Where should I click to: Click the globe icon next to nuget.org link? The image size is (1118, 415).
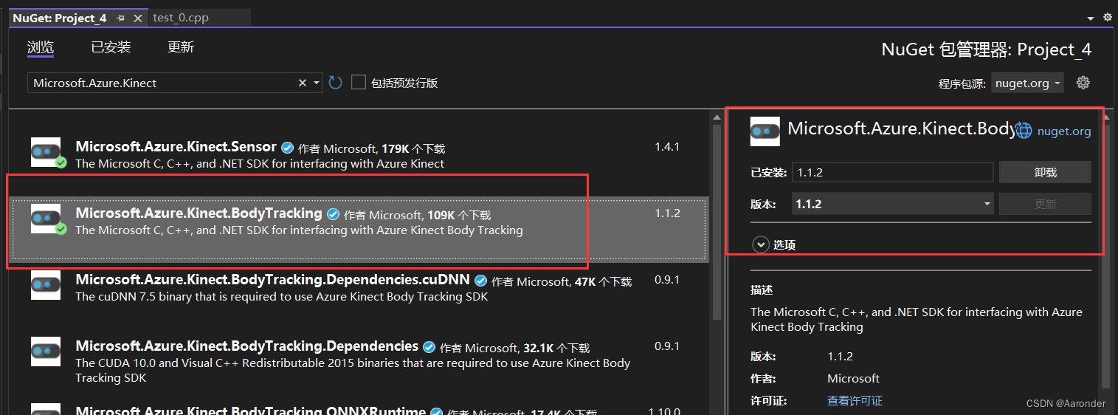coord(1024,131)
